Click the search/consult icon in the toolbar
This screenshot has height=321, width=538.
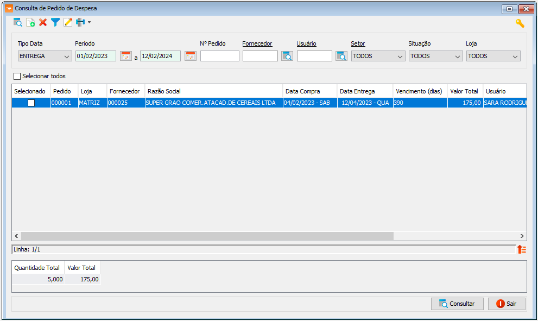[x=18, y=23]
